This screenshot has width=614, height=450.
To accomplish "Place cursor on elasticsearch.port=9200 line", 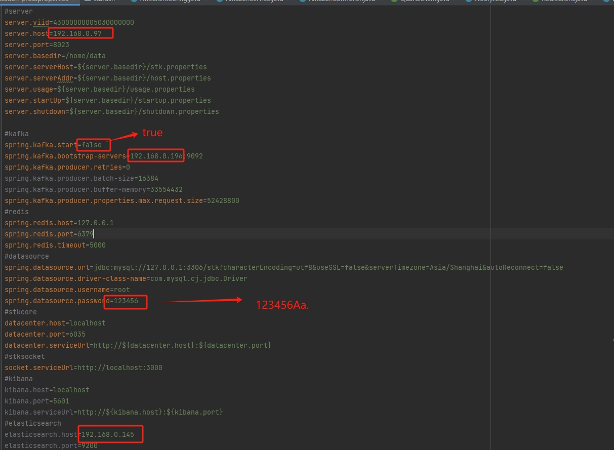I will [51, 445].
